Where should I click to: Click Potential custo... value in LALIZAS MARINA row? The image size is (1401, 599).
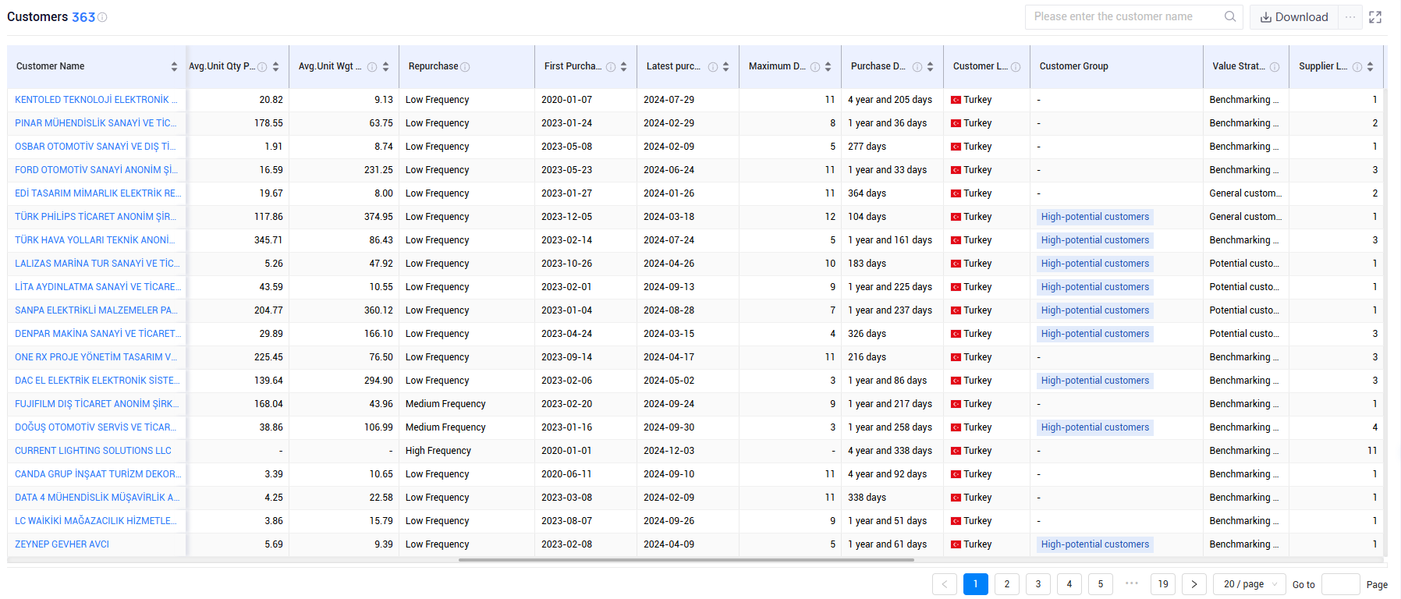[x=1245, y=264]
